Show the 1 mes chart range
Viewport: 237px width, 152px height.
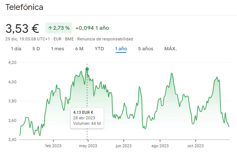tap(57, 49)
